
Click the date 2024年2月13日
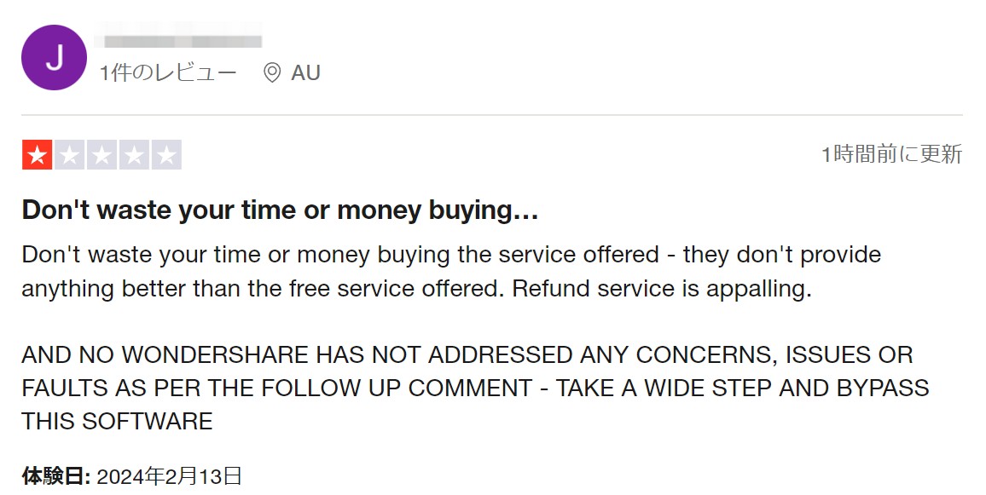click(169, 476)
